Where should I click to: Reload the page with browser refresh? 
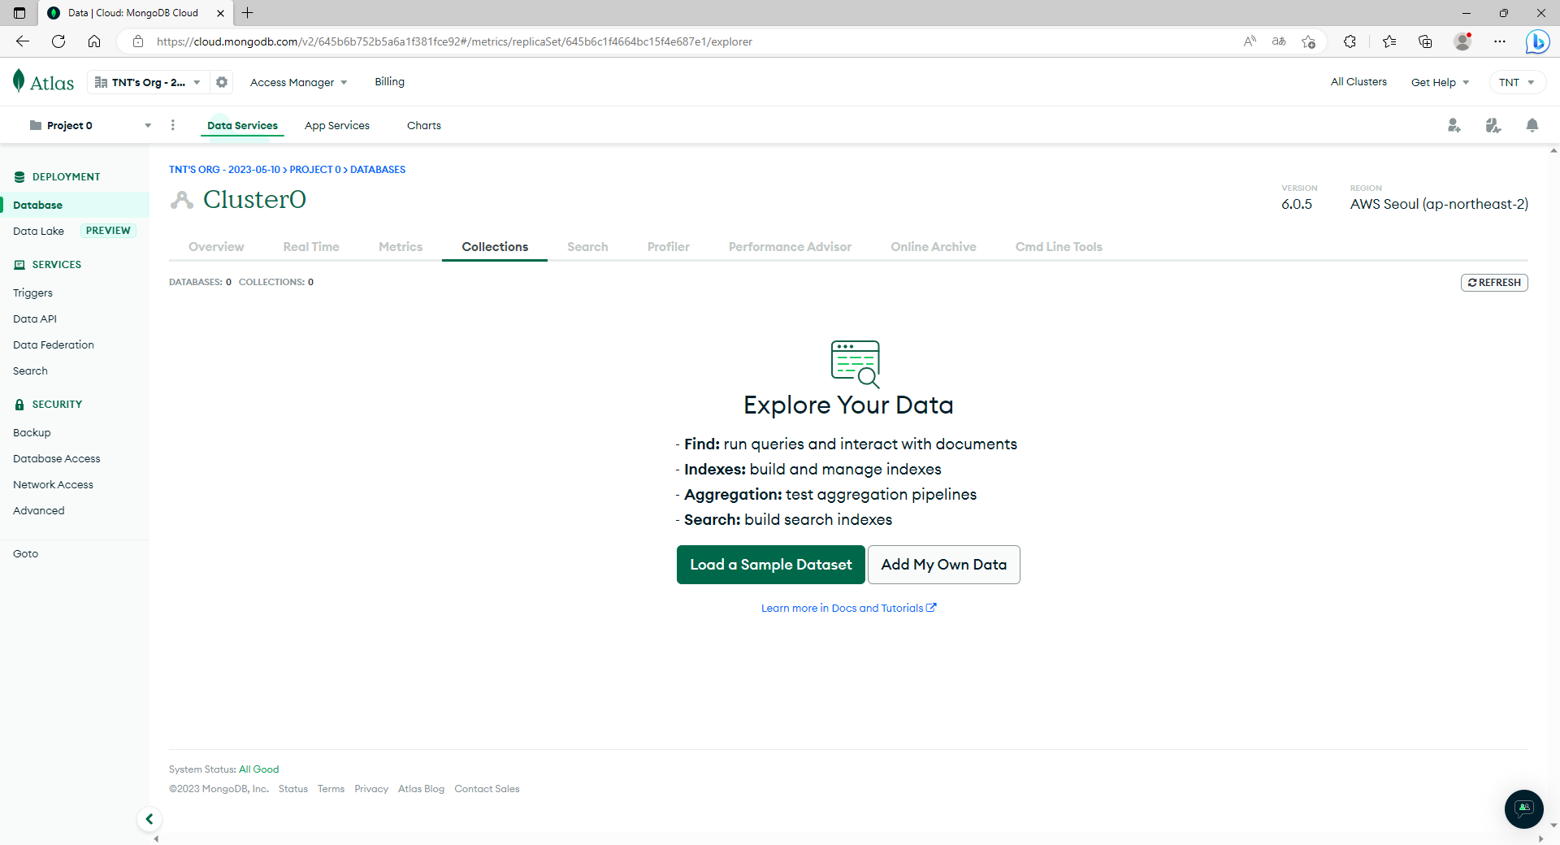(x=58, y=41)
